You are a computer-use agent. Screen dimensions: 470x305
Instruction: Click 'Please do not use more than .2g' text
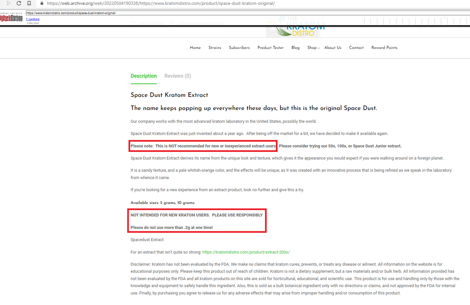click(x=172, y=227)
